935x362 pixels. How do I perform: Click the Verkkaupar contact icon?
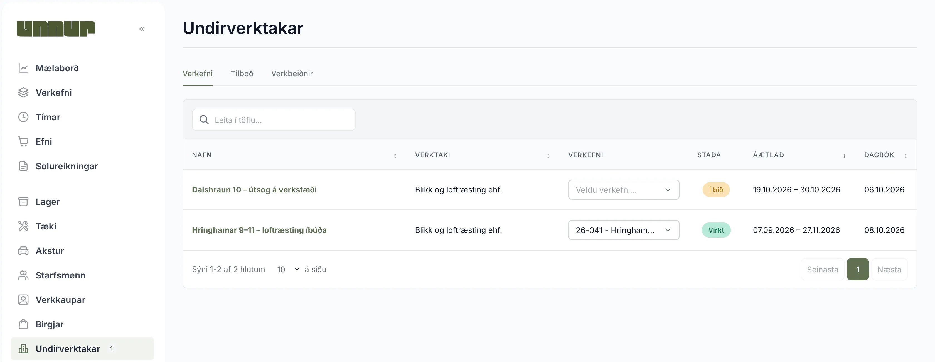pos(23,300)
